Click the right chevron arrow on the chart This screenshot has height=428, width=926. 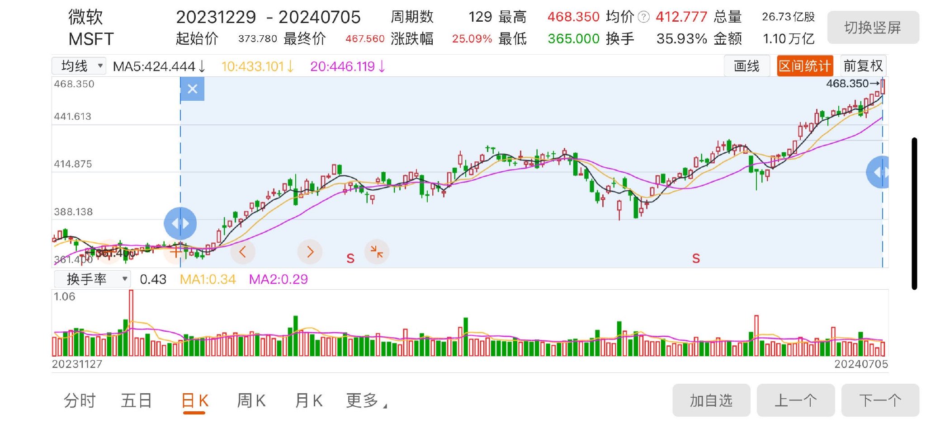coord(310,252)
